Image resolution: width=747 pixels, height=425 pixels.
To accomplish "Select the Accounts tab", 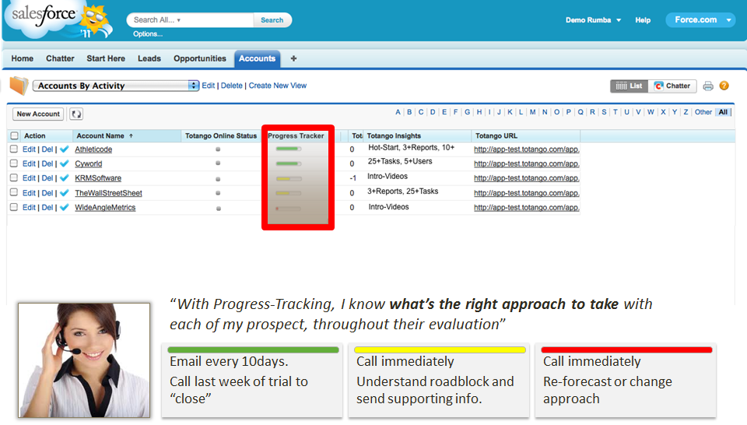I will (258, 58).
